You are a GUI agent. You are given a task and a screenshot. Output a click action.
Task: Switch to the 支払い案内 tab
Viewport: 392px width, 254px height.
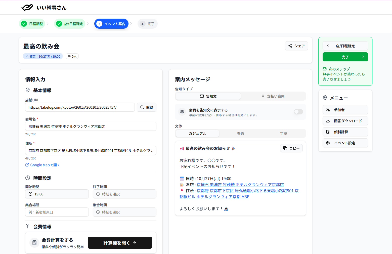(273, 96)
